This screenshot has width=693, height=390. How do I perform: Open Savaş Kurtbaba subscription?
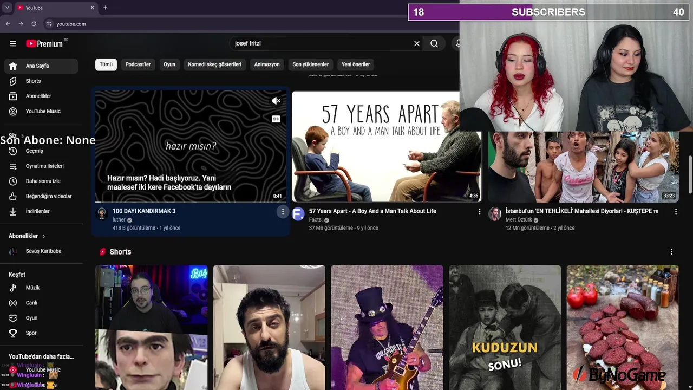(x=41, y=251)
